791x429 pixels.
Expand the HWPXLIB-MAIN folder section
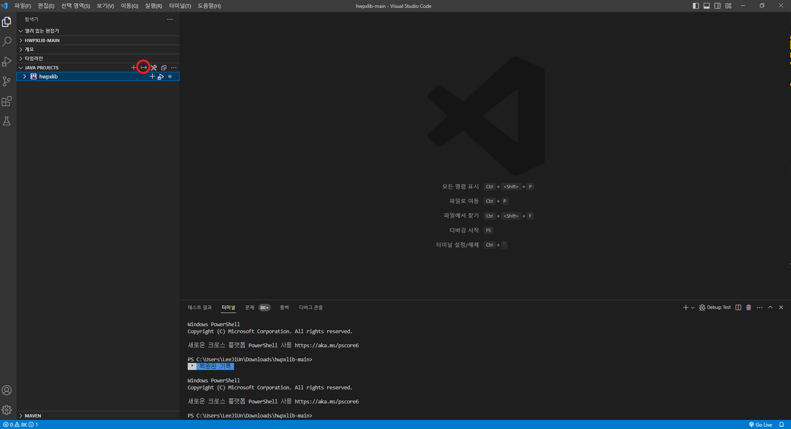pyautogui.click(x=98, y=40)
